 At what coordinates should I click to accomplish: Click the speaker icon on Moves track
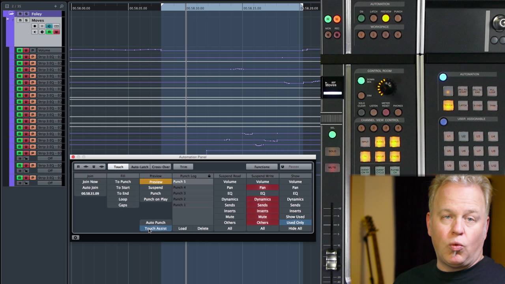pos(35,32)
